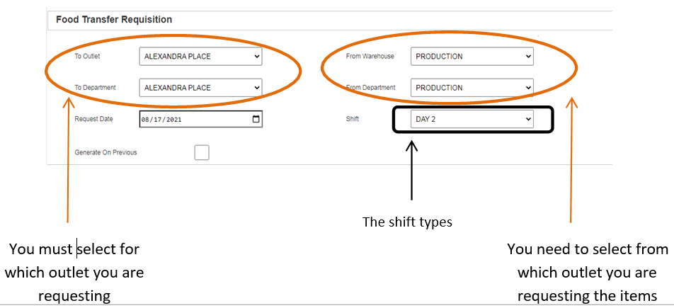The width and height of the screenshot is (674, 308).
Task: Open the To Department dropdown
Action: pos(201,88)
